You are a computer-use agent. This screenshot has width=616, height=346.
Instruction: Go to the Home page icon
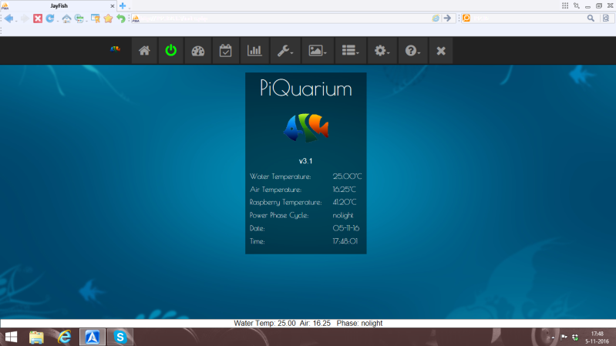[143, 51]
